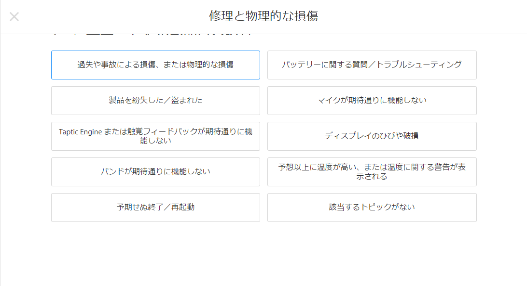Select ディスプレイのひびや破損 topic
Image resolution: width=527 pixels, height=286 pixels.
(x=372, y=136)
